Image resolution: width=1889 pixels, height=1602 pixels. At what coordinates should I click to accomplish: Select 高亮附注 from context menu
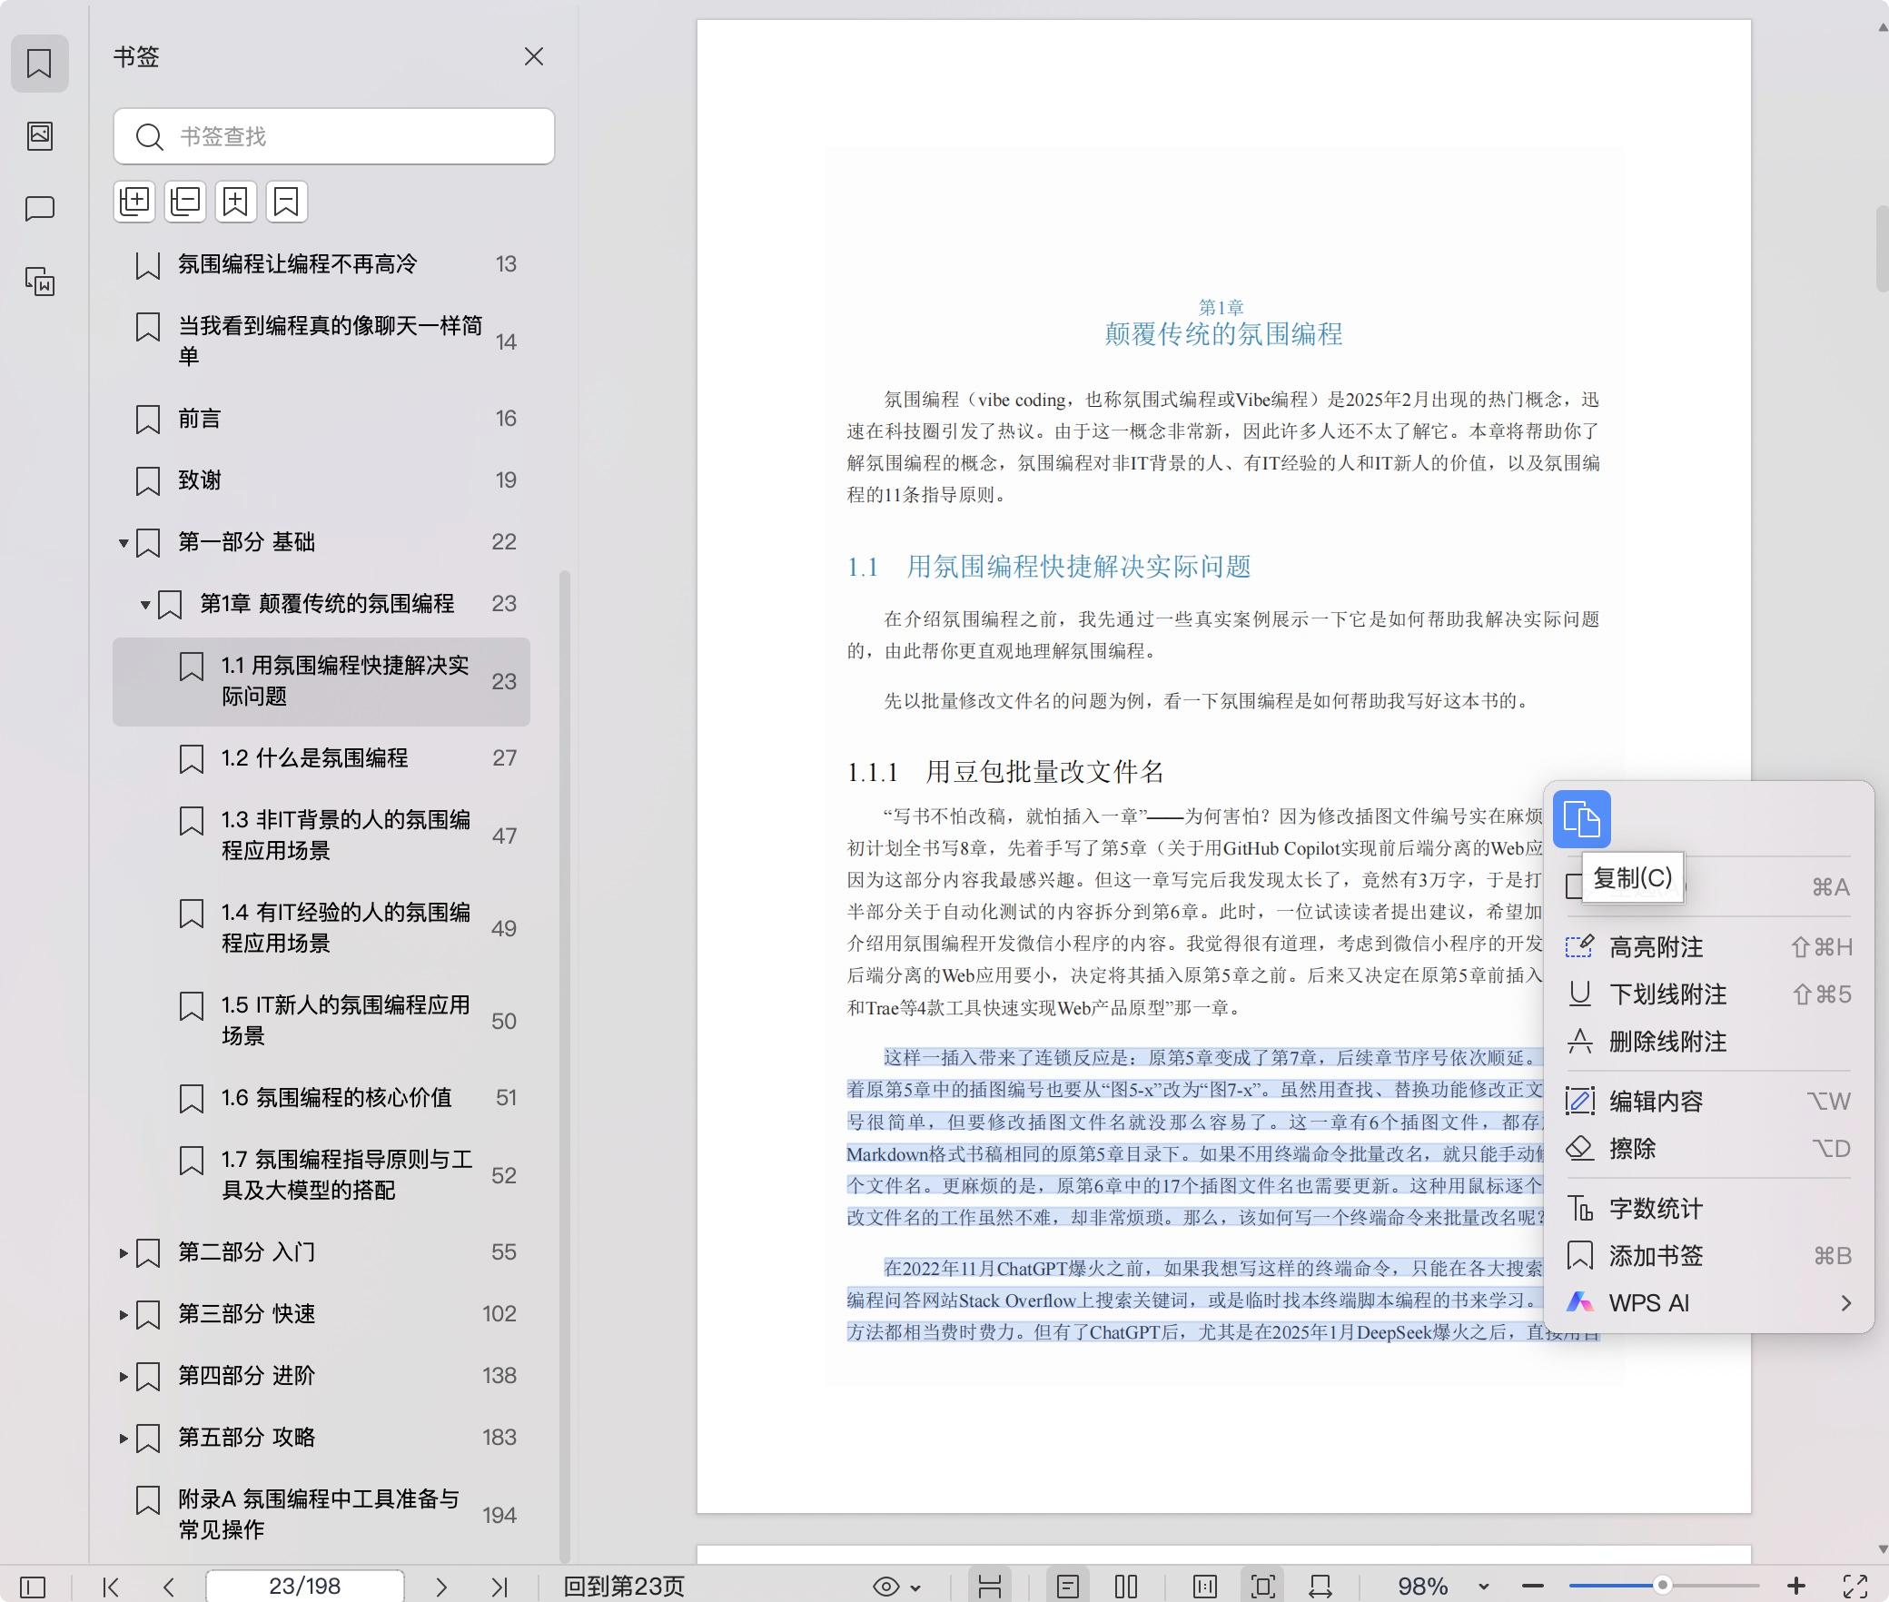click(x=1656, y=947)
